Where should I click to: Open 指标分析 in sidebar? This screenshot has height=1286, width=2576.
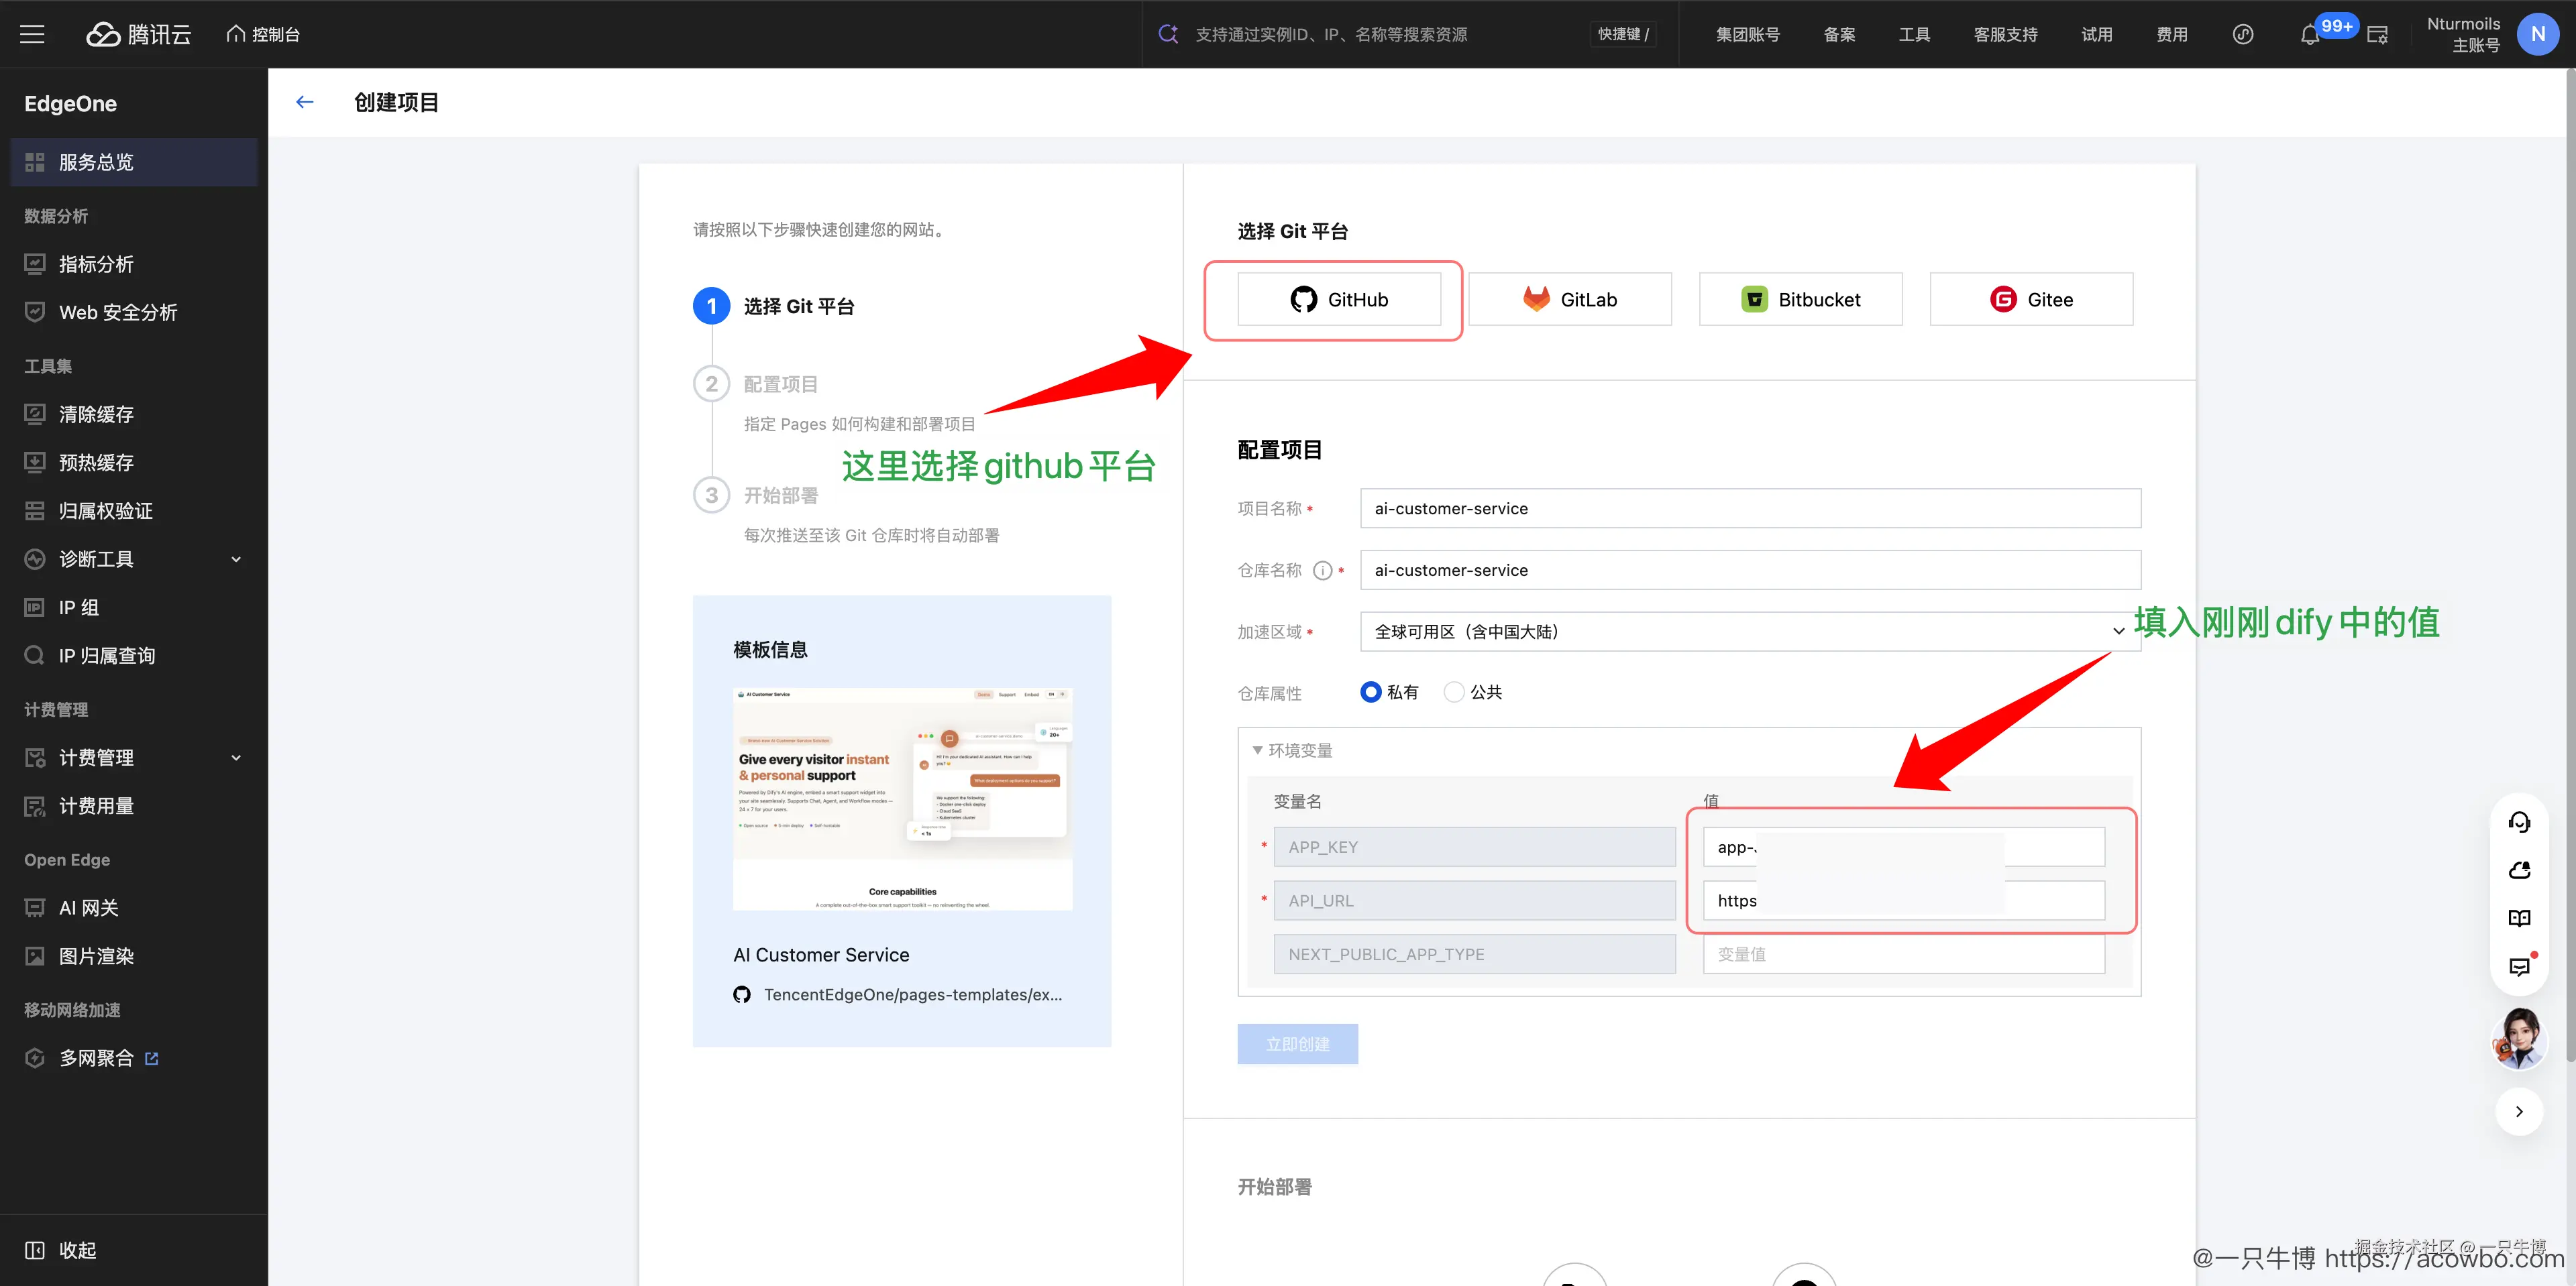pos(134,264)
